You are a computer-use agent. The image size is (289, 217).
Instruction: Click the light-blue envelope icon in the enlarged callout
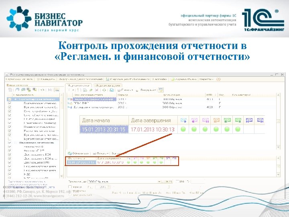click(183, 120)
